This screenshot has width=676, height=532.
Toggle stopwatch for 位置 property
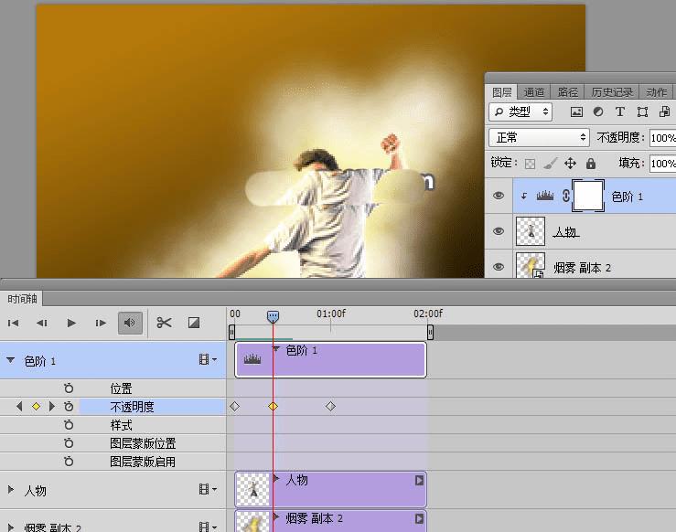pos(69,388)
